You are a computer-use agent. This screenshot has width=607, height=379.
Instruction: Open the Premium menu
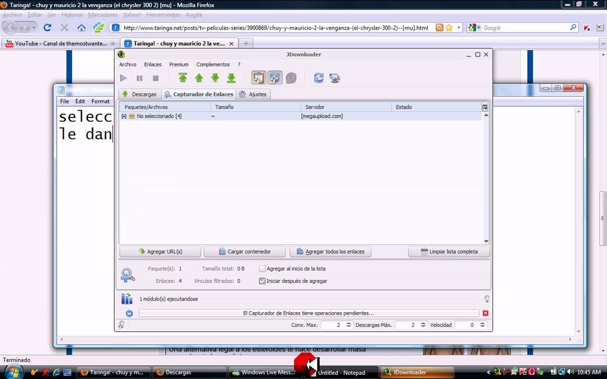click(x=179, y=64)
